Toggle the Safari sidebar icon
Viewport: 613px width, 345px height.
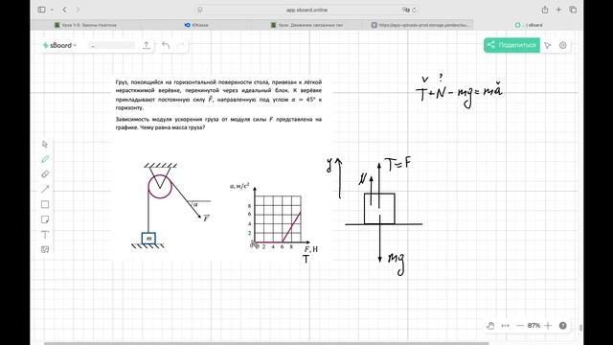[41, 10]
